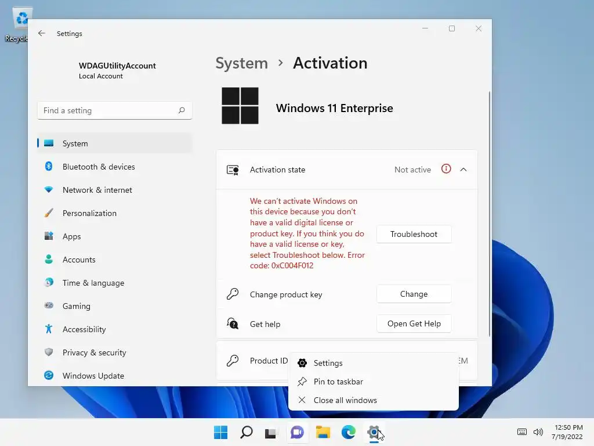Click in the Find a setting search box
The height and width of the screenshot is (446, 594).
point(114,110)
